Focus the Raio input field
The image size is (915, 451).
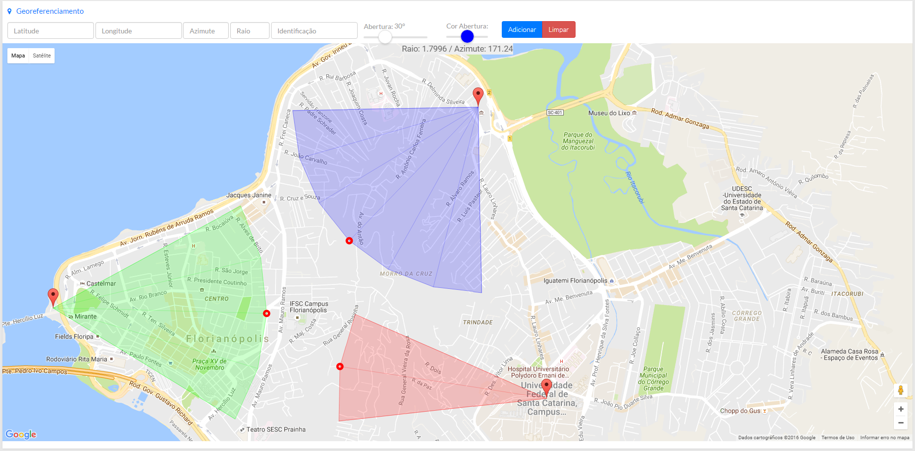pos(249,30)
